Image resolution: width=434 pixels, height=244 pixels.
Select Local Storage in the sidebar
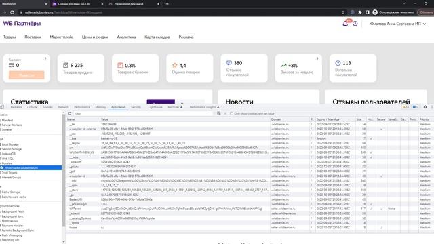[10, 144]
